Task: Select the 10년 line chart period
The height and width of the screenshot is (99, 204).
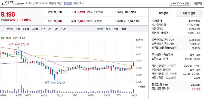Action: [64, 29]
